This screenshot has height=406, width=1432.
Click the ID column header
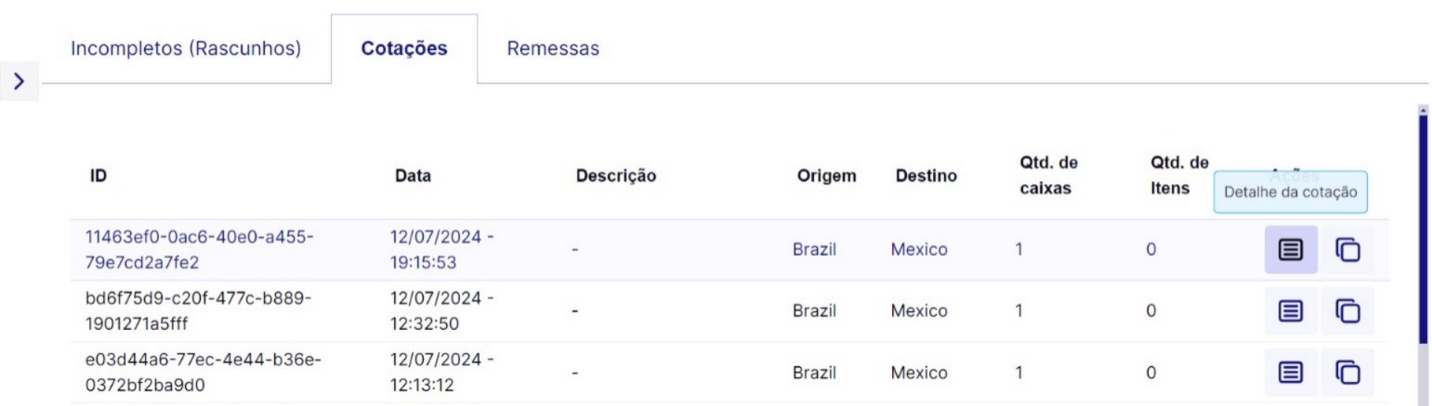click(98, 176)
